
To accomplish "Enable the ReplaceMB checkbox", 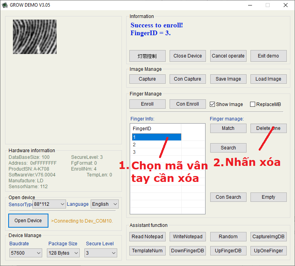I will pyautogui.click(x=253, y=104).
